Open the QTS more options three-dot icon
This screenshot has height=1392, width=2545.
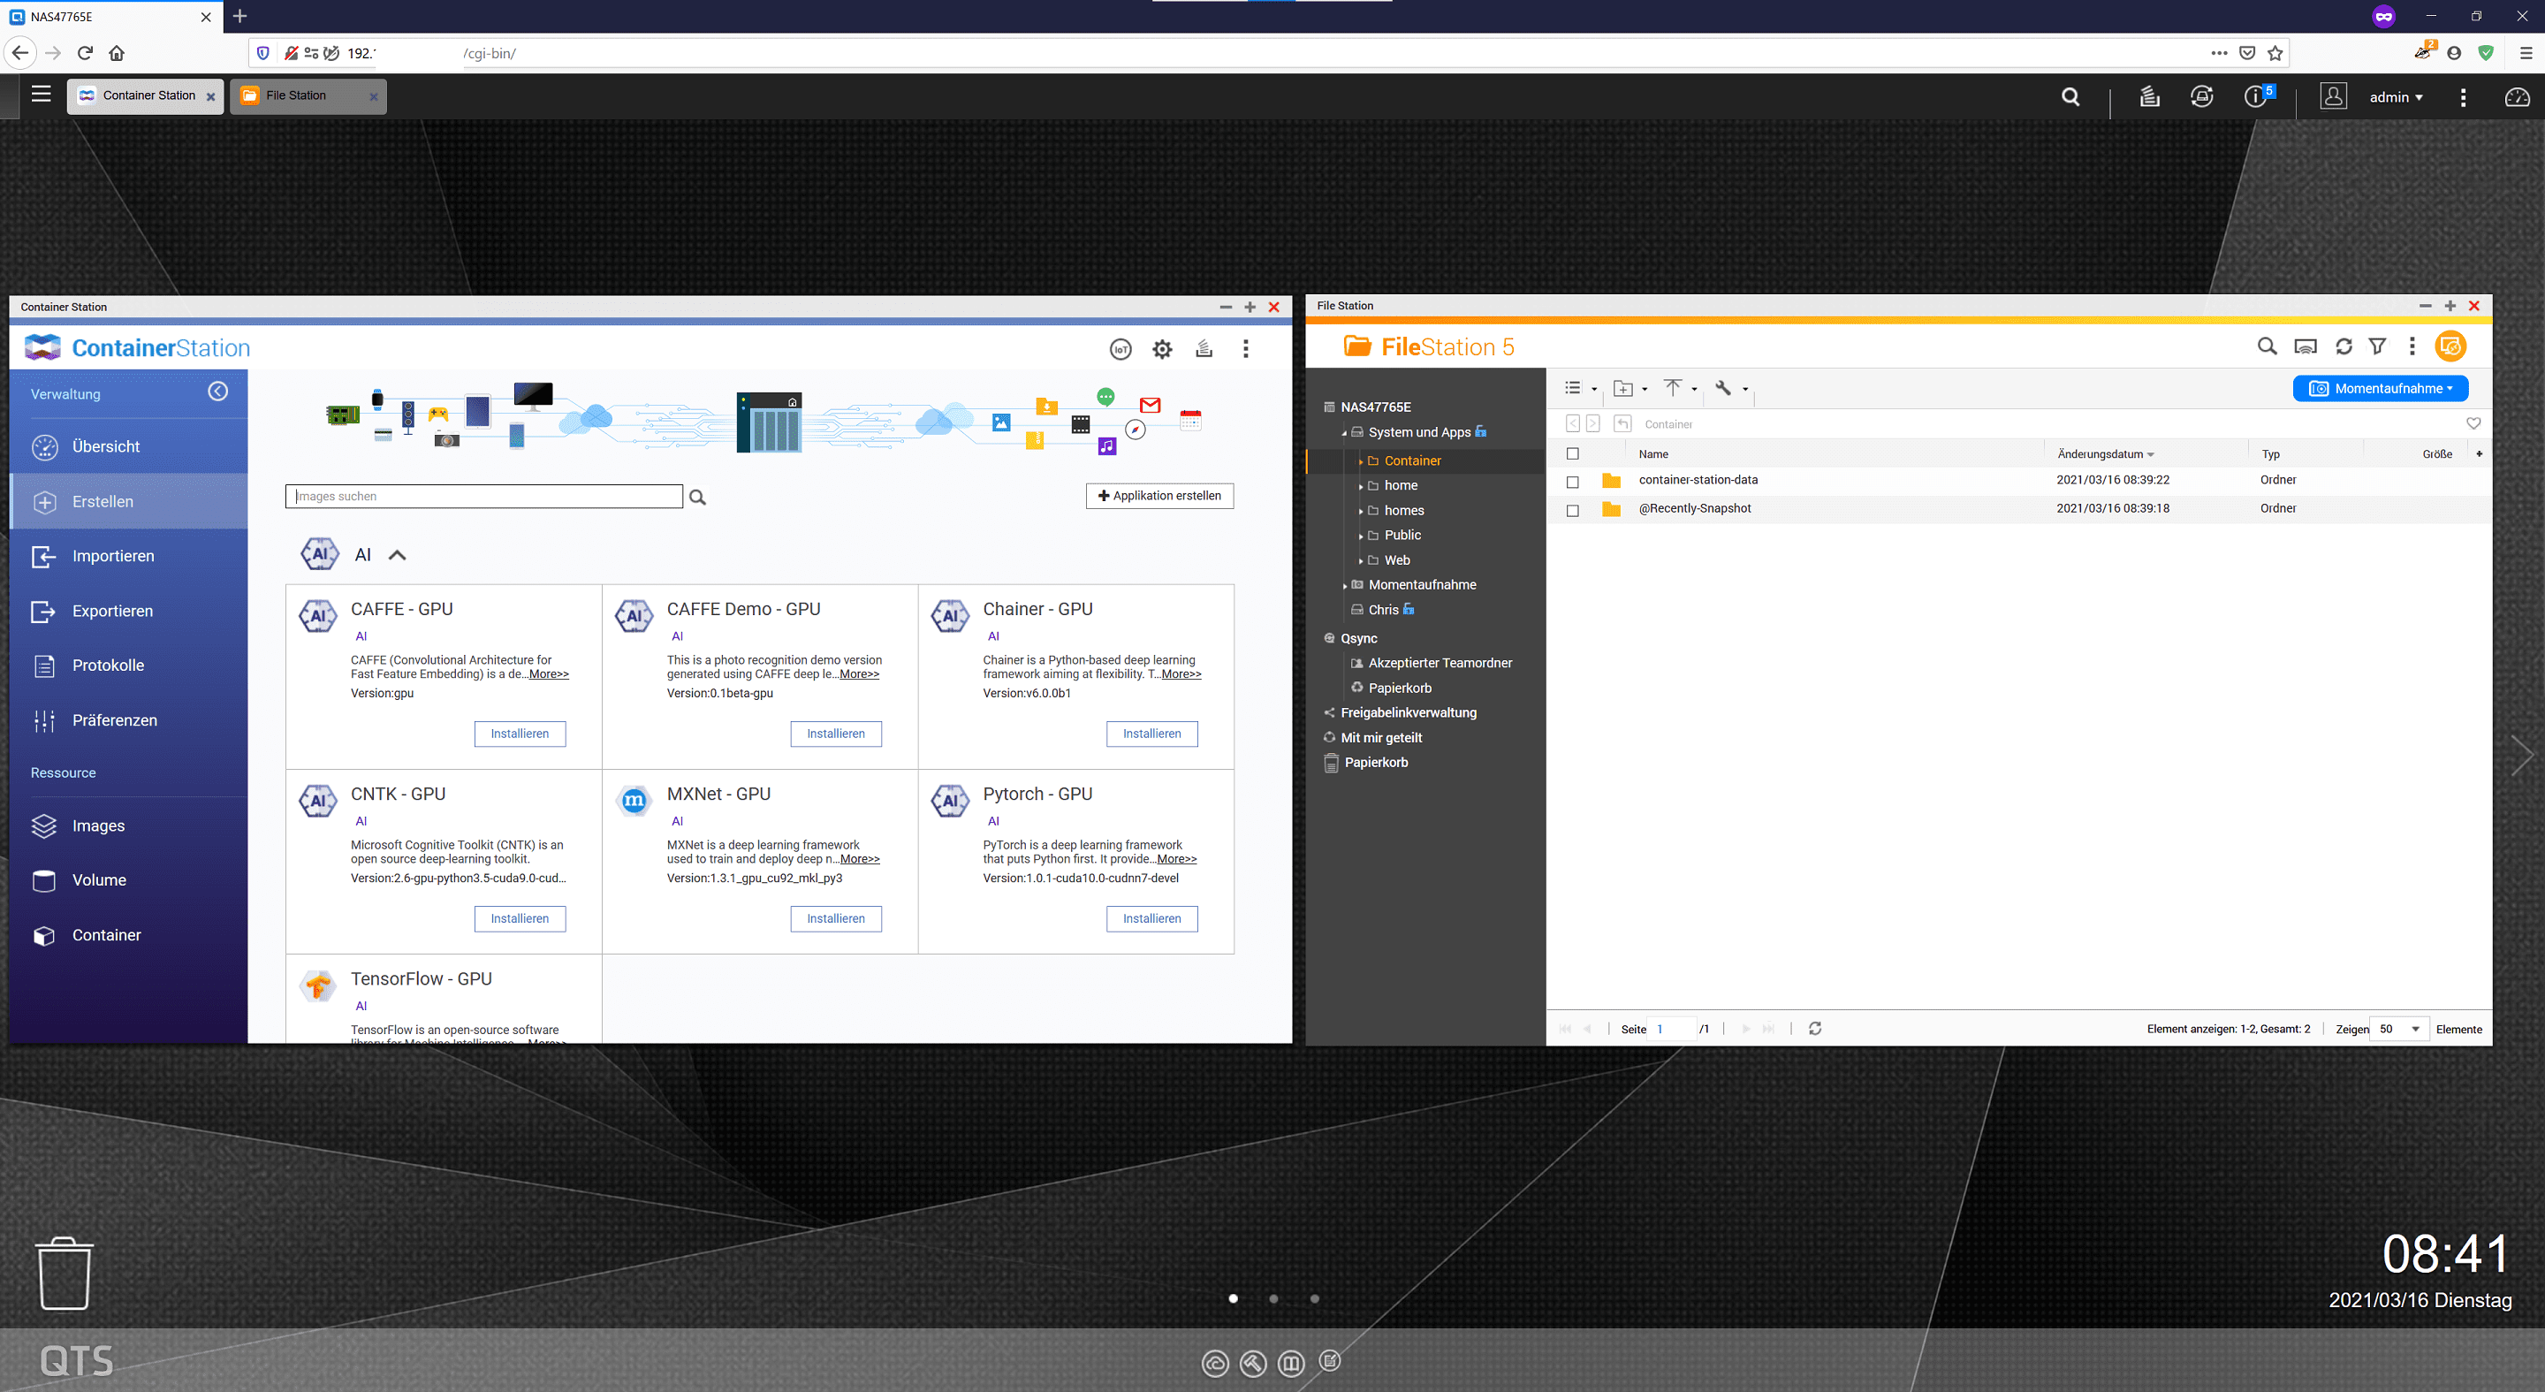2463,97
